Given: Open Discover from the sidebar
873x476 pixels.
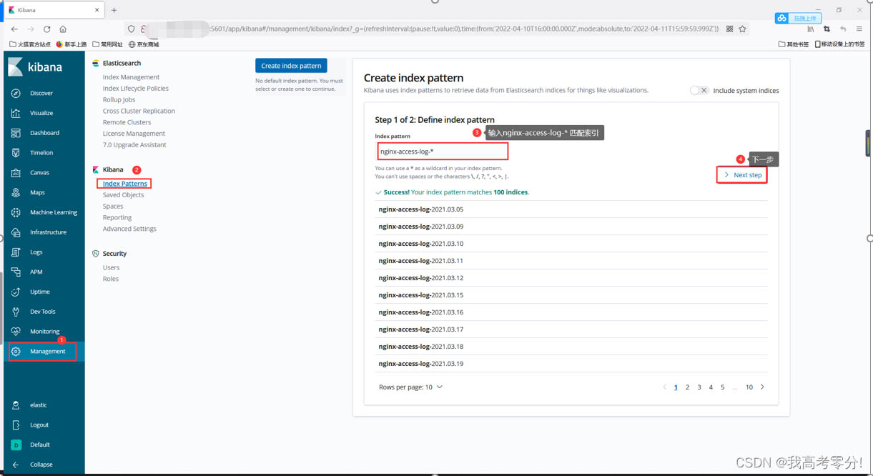Looking at the screenshot, I should click(x=41, y=93).
